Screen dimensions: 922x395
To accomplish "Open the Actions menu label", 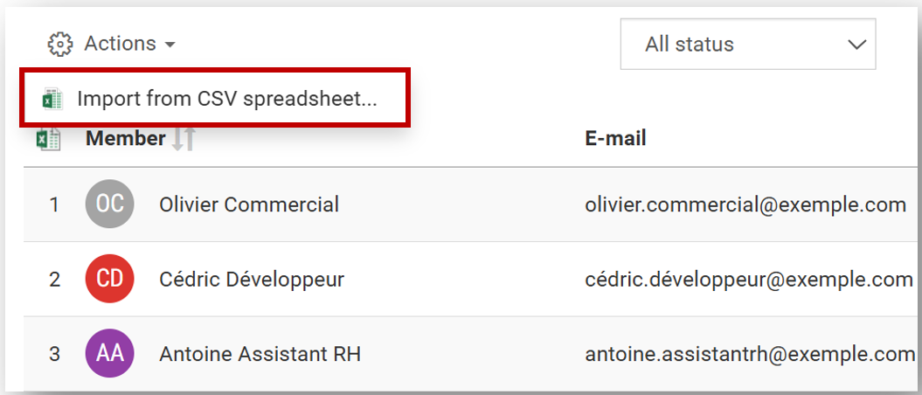I will 120,44.
